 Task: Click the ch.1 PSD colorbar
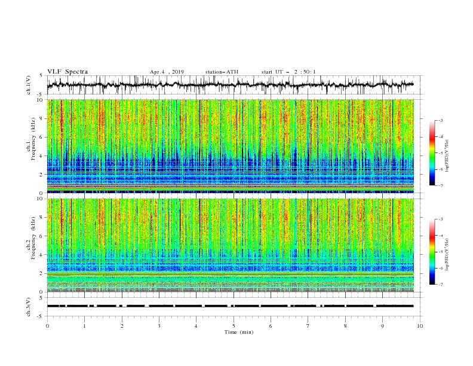(432, 153)
